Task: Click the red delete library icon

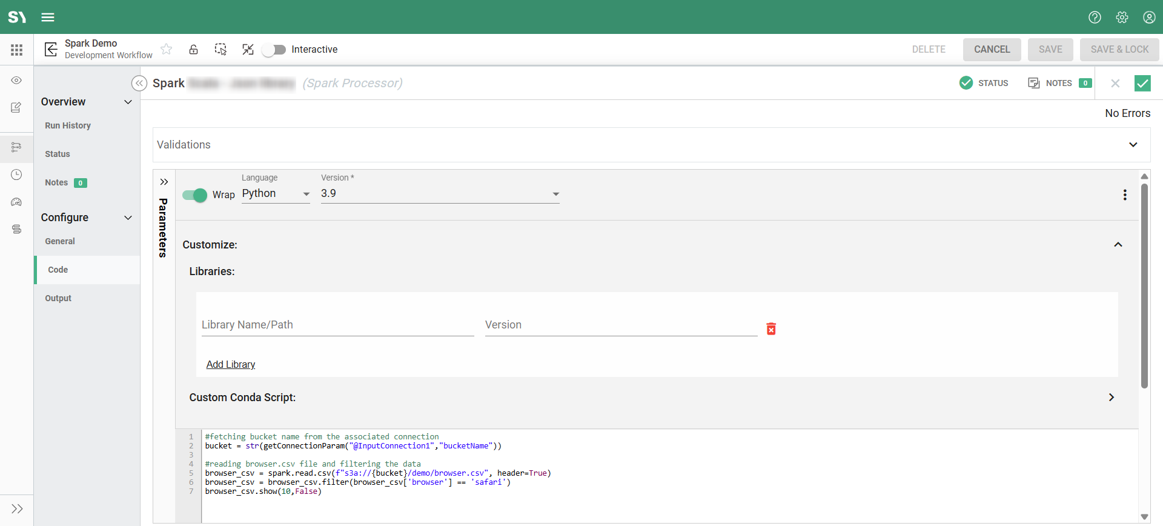Action: [x=771, y=328]
